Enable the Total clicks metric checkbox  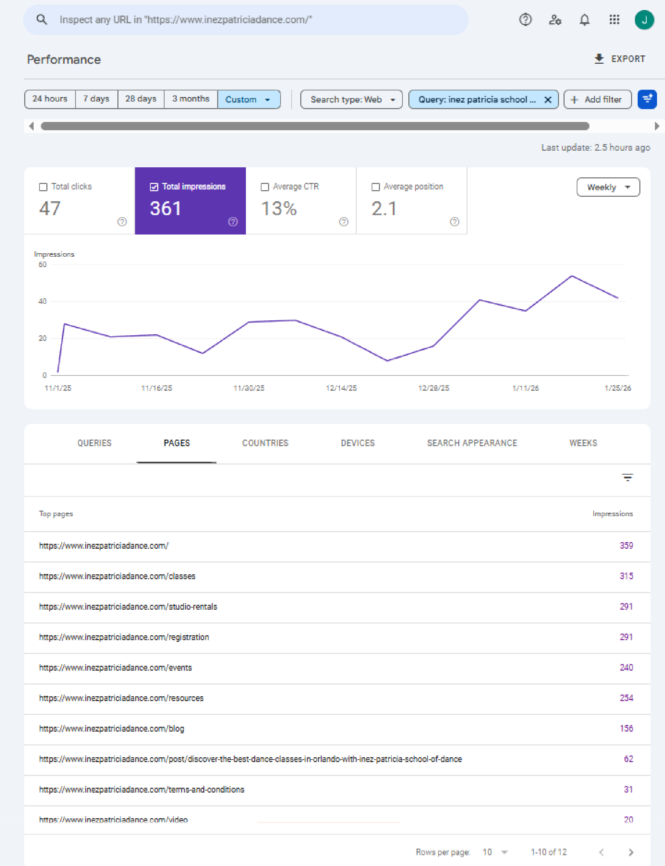[x=44, y=186]
